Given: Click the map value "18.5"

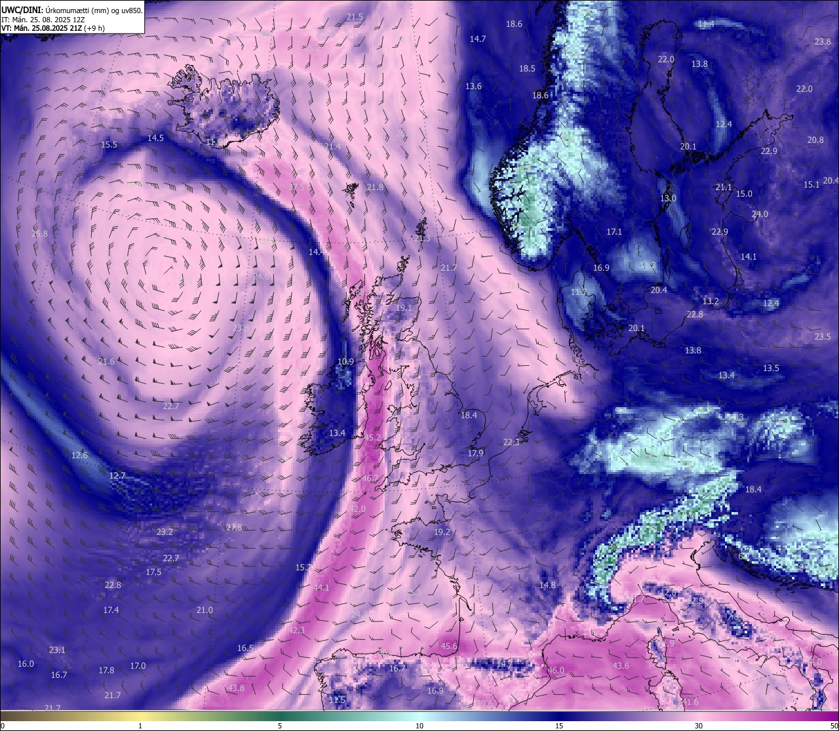Looking at the screenshot, I should point(527,68).
